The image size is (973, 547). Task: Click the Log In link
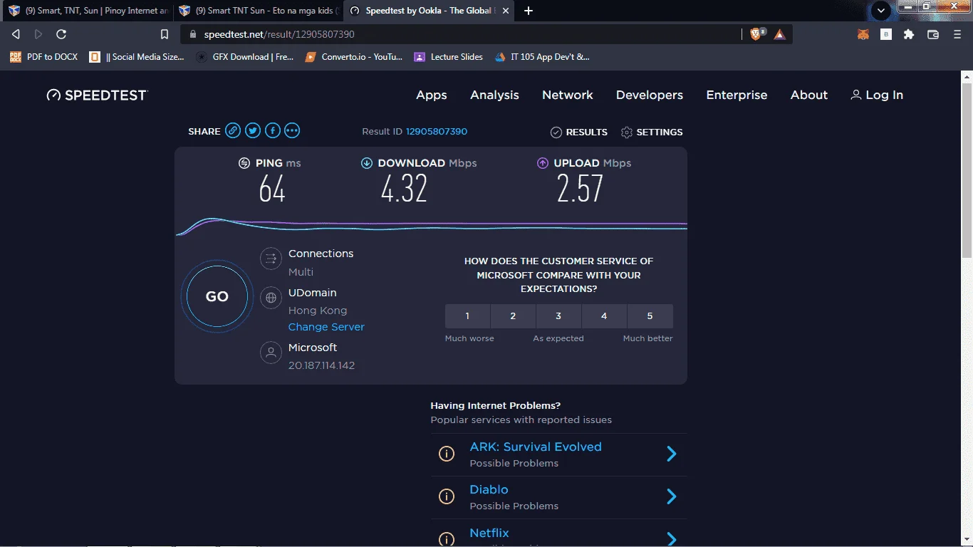tap(877, 95)
